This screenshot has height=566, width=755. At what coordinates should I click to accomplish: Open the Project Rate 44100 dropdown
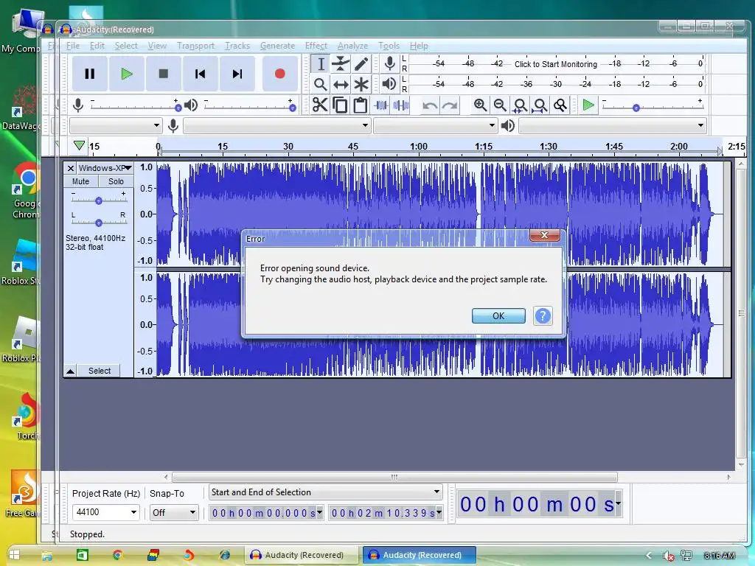[x=106, y=512]
